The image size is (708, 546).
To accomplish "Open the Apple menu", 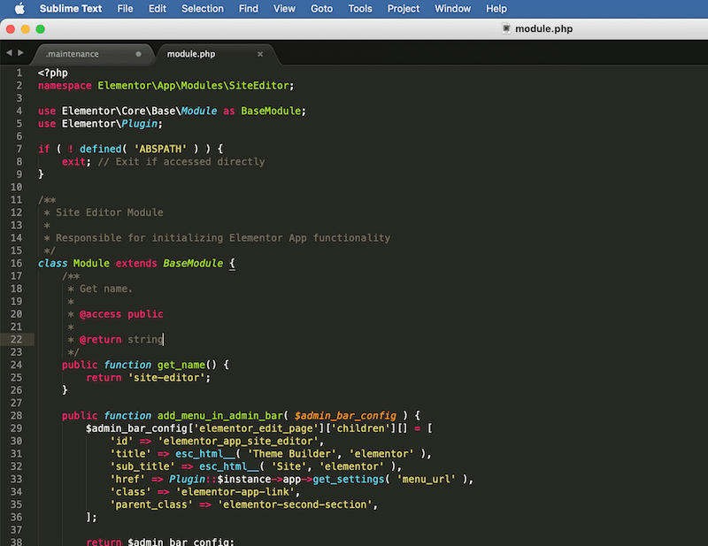I will (x=19, y=9).
